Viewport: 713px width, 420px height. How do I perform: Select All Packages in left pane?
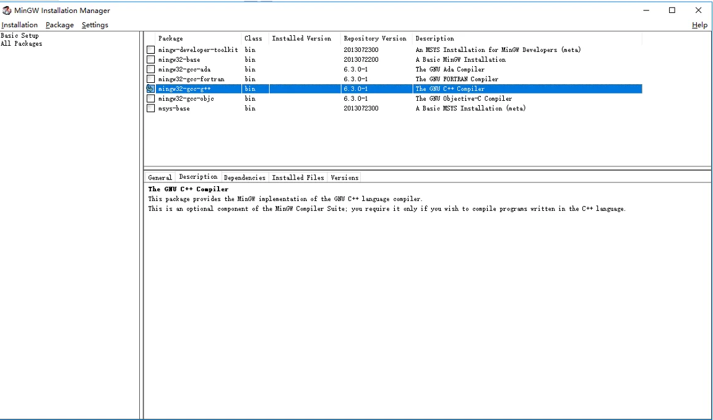pyautogui.click(x=22, y=44)
